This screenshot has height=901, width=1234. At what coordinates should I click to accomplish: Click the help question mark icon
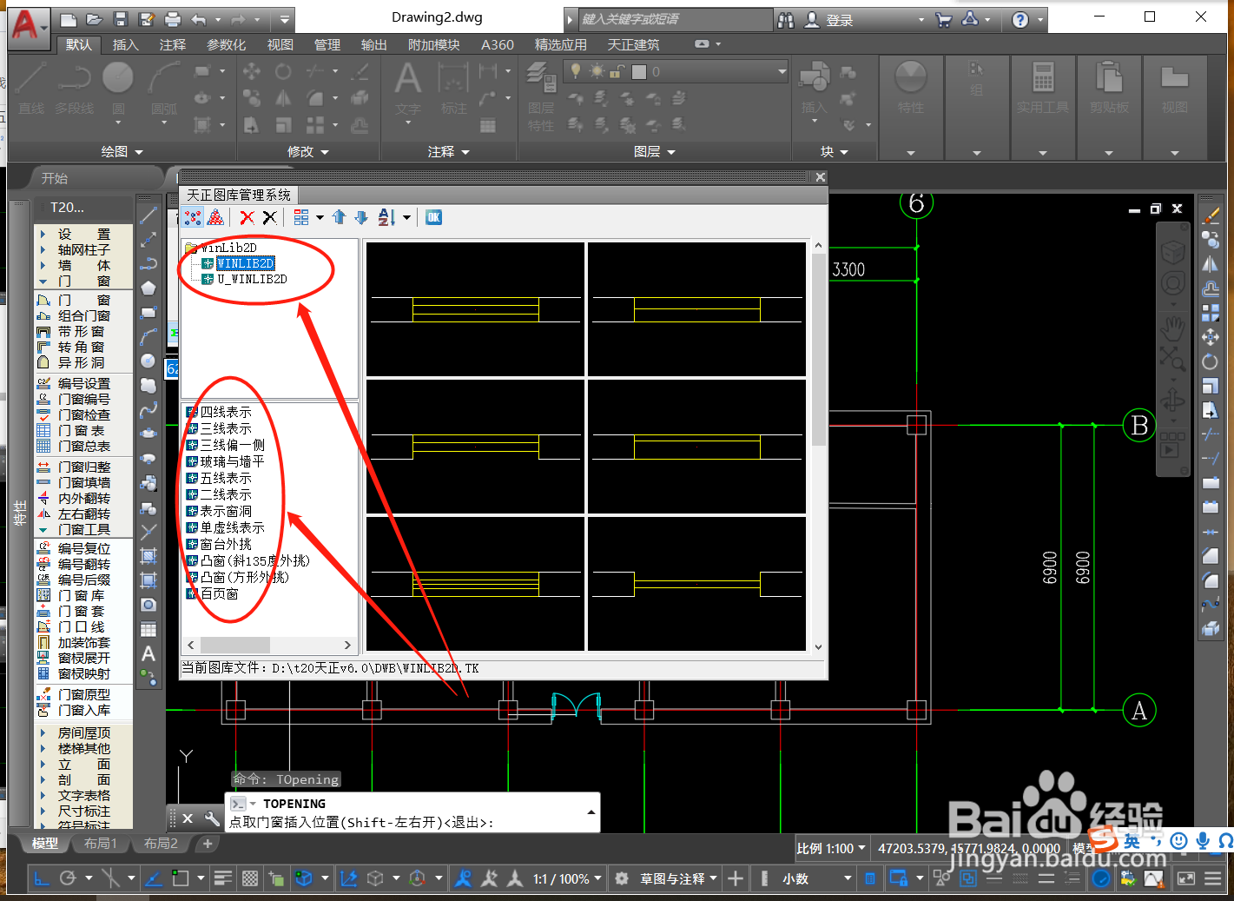[x=1020, y=20]
